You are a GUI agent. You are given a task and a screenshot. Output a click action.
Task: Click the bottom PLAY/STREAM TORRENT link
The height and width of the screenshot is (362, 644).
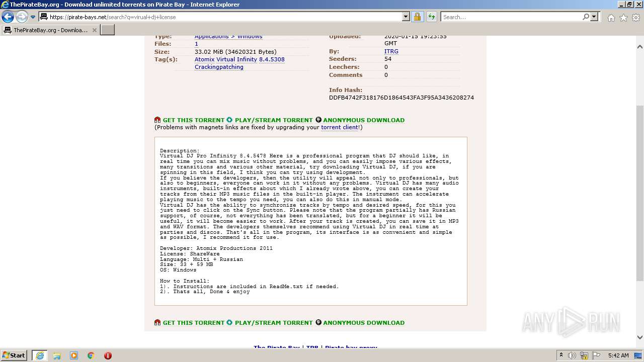pyautogui.click(x=274, y=323)
